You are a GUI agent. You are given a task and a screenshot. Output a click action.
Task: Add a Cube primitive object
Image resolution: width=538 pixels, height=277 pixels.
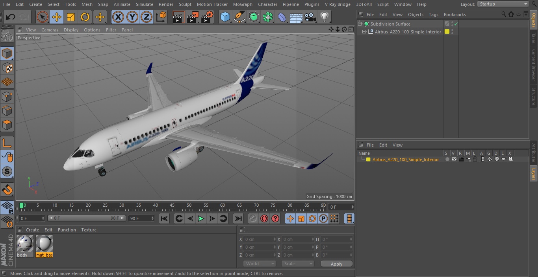point(225,17)
